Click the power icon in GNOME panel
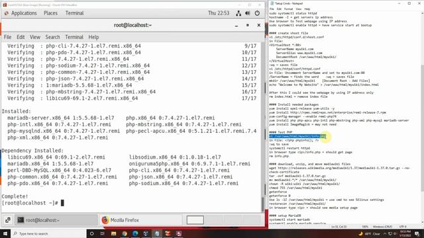The width and height of the screenshot is (424, 238). point(257,13)
